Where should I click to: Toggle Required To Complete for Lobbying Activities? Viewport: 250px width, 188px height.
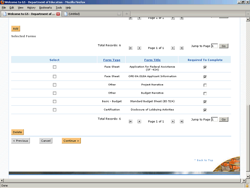pos(205,110)
